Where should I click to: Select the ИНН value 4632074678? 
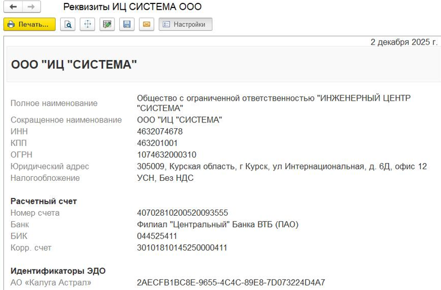point(160,132)
